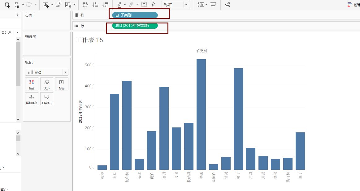The width and height of the screenshot is (360, 191).
Task: Select the 电话 bar in chart
Action: pyautogui.click(x=115, y=132)
